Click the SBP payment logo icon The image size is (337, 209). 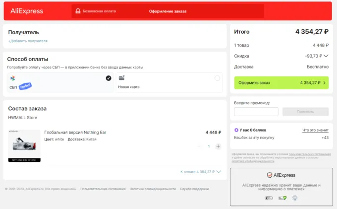12,78
